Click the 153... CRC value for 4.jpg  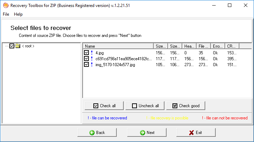click(x=232, y=53)
